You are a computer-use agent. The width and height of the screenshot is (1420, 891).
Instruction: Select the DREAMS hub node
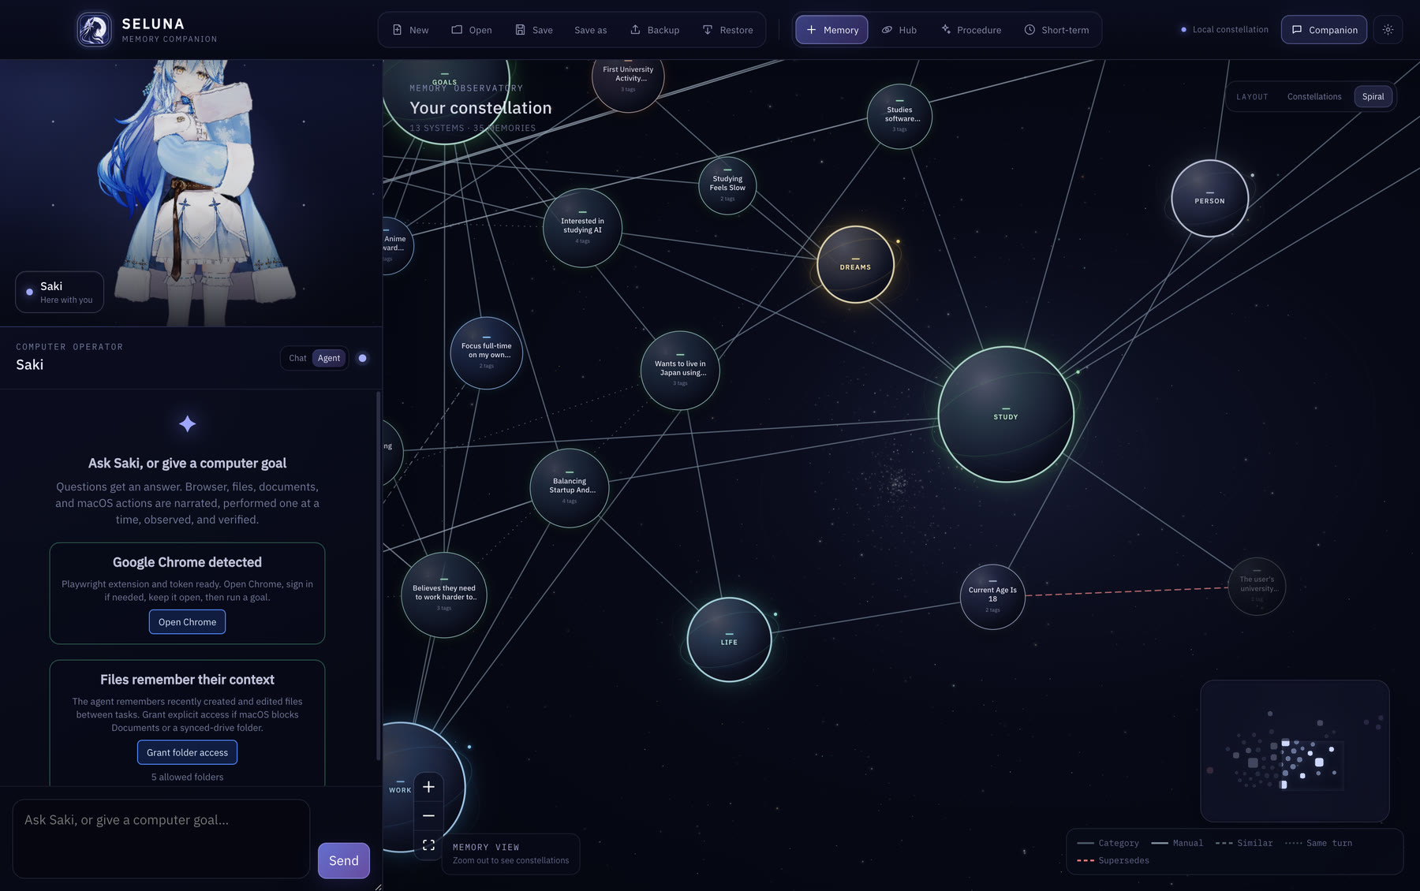(x=855, y=264)
